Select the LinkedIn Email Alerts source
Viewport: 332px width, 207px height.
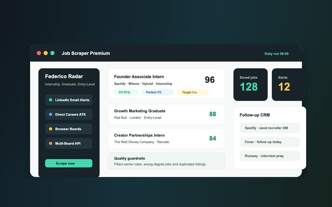coord(69,100)
